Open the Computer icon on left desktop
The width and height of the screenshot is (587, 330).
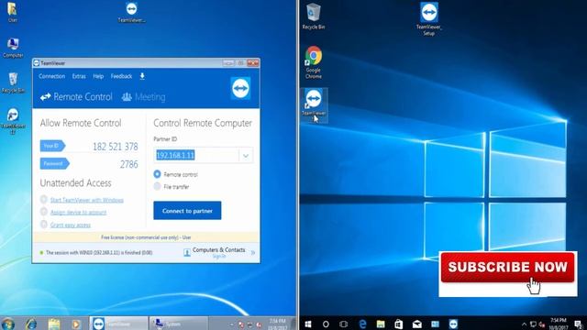[x=13, y=48]
